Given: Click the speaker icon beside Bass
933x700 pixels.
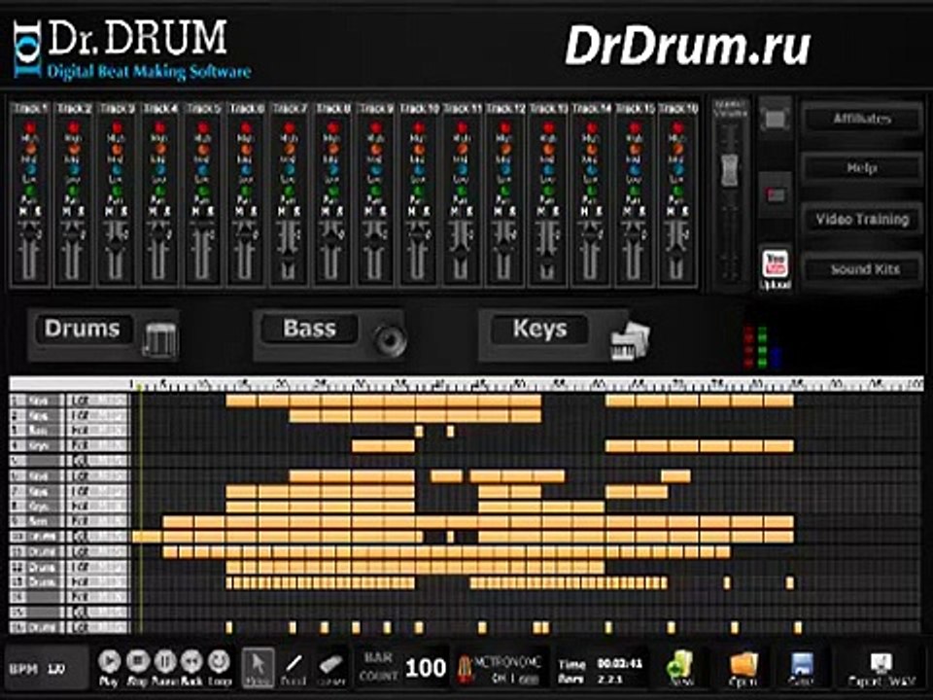Looking at the screenshot, I should click(390, 339).
